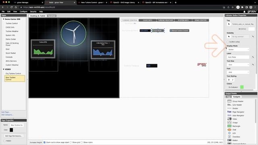Select the Line Header gadget icon
The image size is (258, 145).
click(x=229, y=105)
